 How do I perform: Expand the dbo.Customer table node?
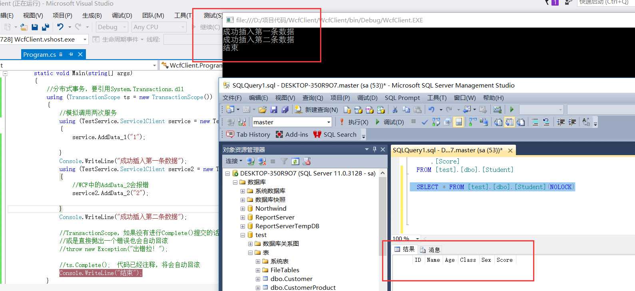click(258, 279)
